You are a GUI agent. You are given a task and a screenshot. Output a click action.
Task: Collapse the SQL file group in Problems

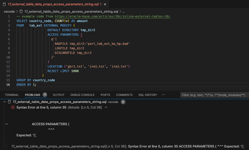(5, 102)
